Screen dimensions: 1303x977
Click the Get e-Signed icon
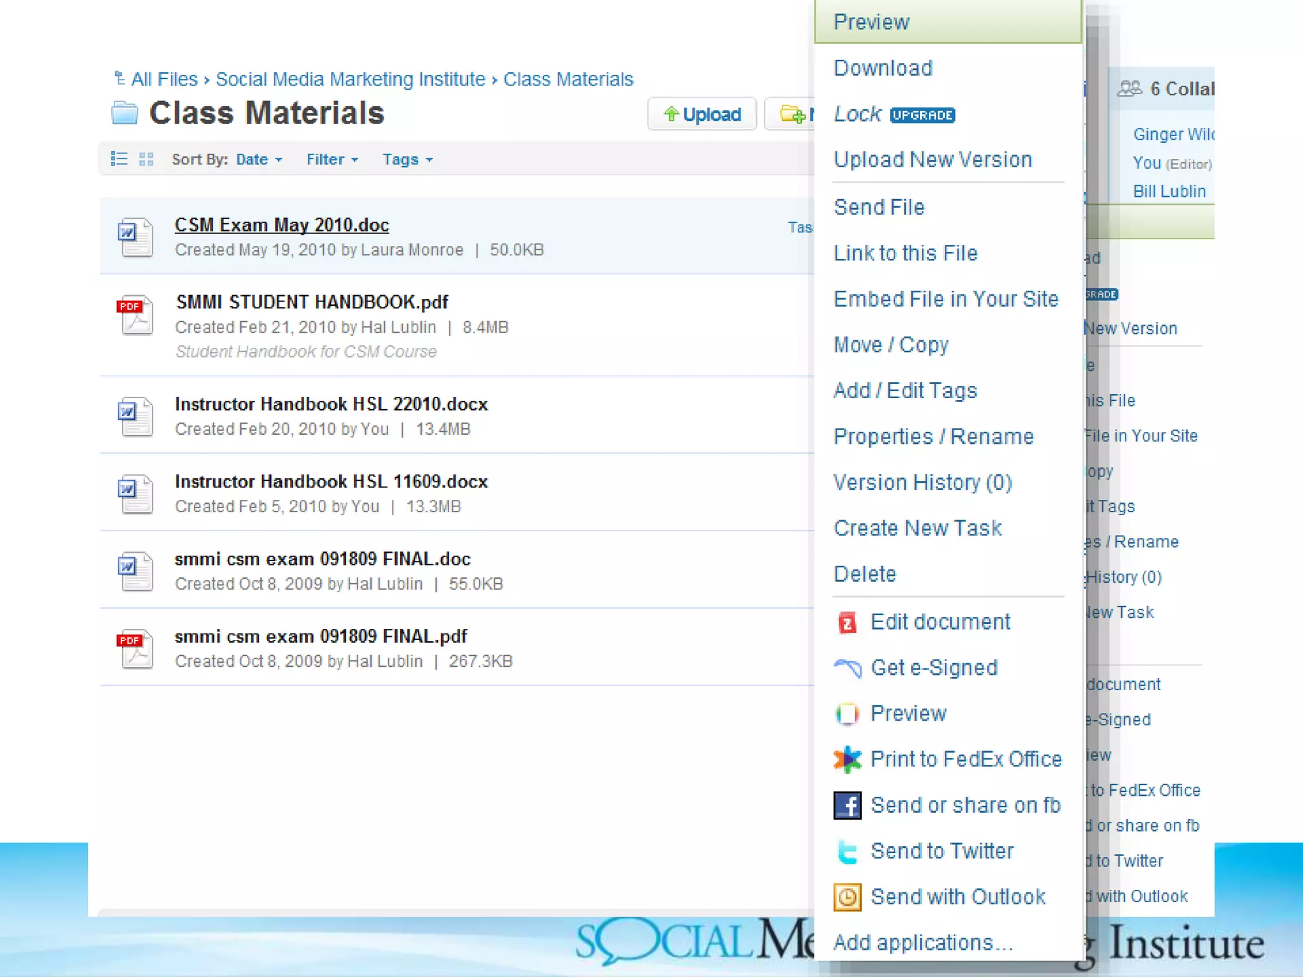[847, 668]
